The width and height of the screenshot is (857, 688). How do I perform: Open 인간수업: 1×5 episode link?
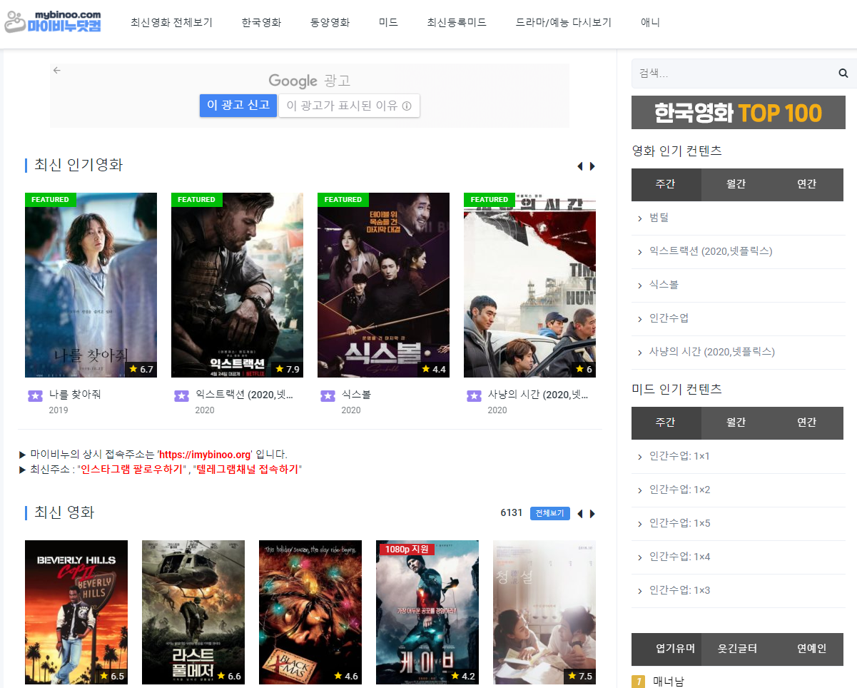pos(679,523)
